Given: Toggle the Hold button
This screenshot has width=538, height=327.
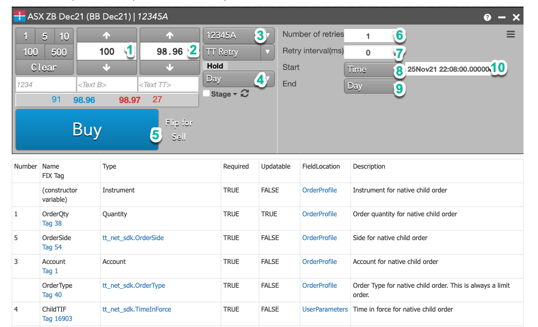Looking at the screenshot, I should 215,66.
